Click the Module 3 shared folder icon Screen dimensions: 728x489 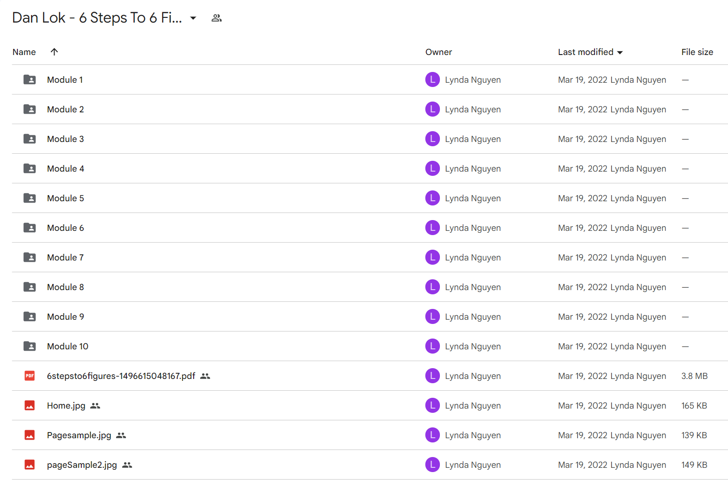30,139
